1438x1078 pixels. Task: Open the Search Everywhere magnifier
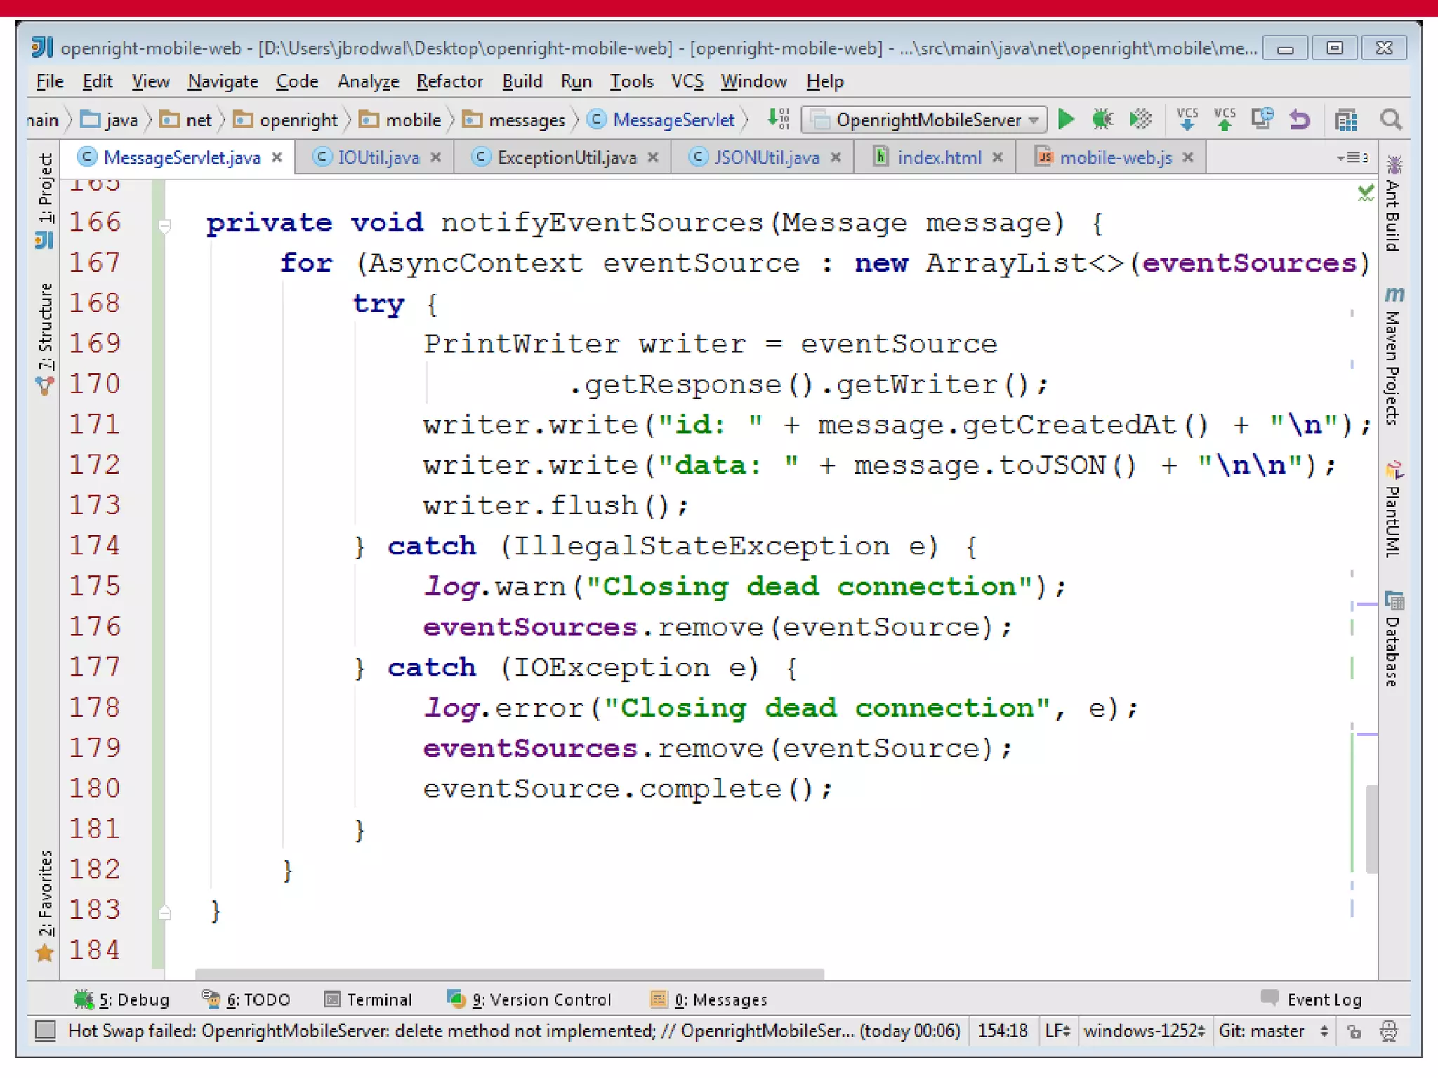pyautogui.click(x=1391, y=120)
